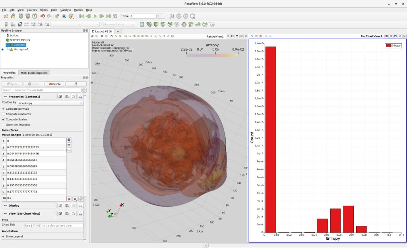Click the Play animation button
407x248 pixels.
[x=95, y=16]
